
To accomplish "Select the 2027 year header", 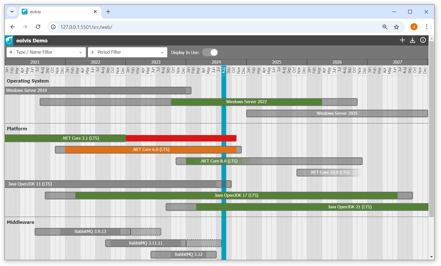I will pos(397,62).
